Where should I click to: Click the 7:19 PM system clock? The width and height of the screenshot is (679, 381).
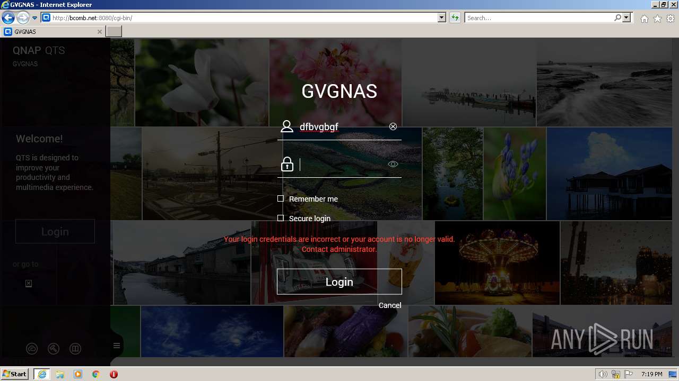[651, 374]
